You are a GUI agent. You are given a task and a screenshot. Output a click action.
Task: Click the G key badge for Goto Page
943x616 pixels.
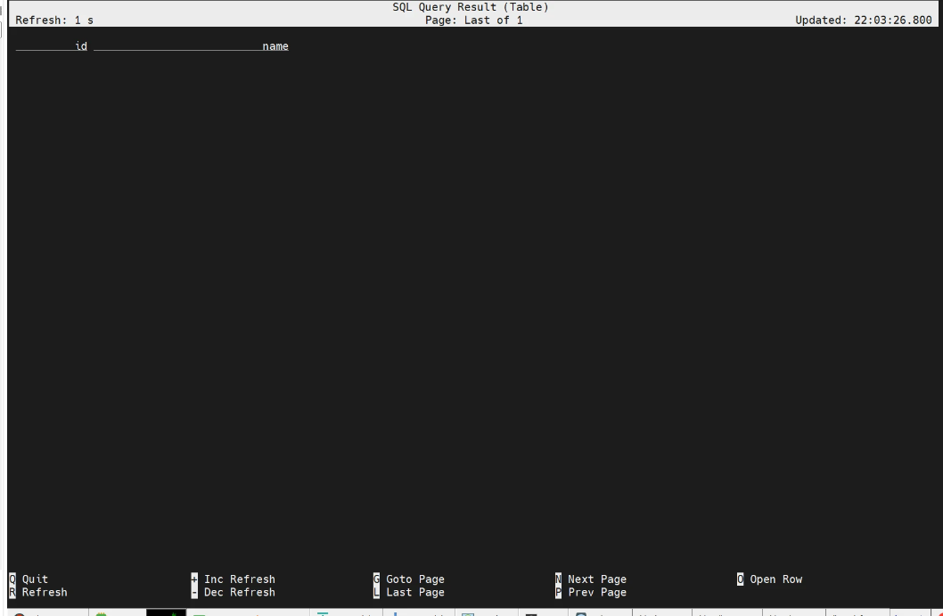(376, 579)
